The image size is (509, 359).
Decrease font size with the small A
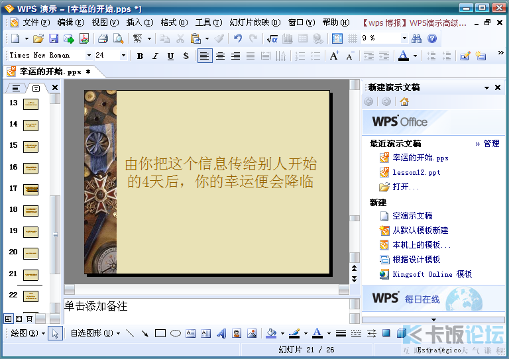point(350,56)
